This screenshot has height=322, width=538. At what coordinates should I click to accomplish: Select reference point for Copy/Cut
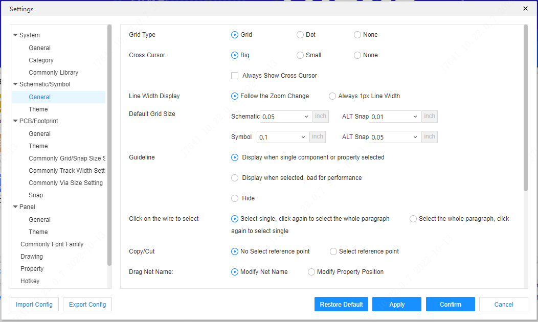coord(333,251)
